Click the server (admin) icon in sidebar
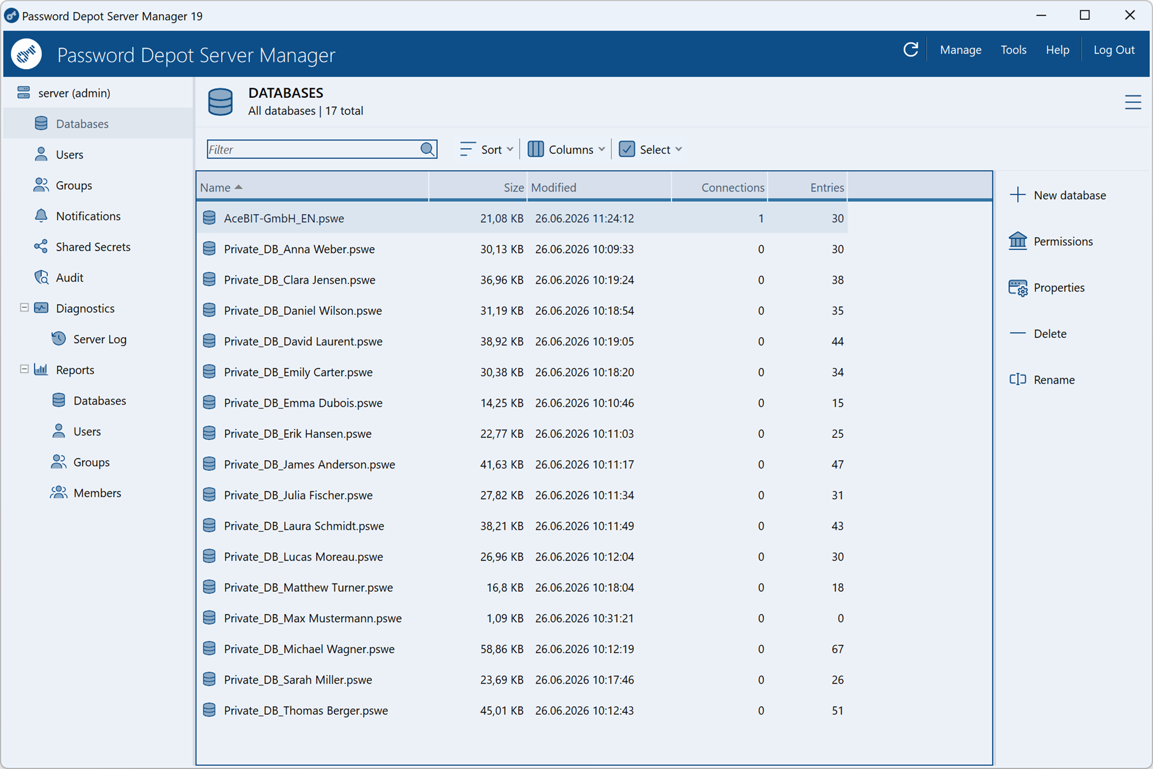This screenshot has width=1153, height=769. click(x=23, y=93)
